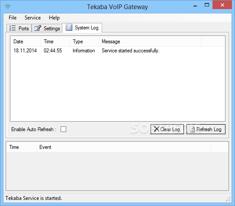Image resolution: width=235 pixels, height=206 pixels.
Task: Select the 'Service started successfully.' message
Action: (x=131, y=51)
